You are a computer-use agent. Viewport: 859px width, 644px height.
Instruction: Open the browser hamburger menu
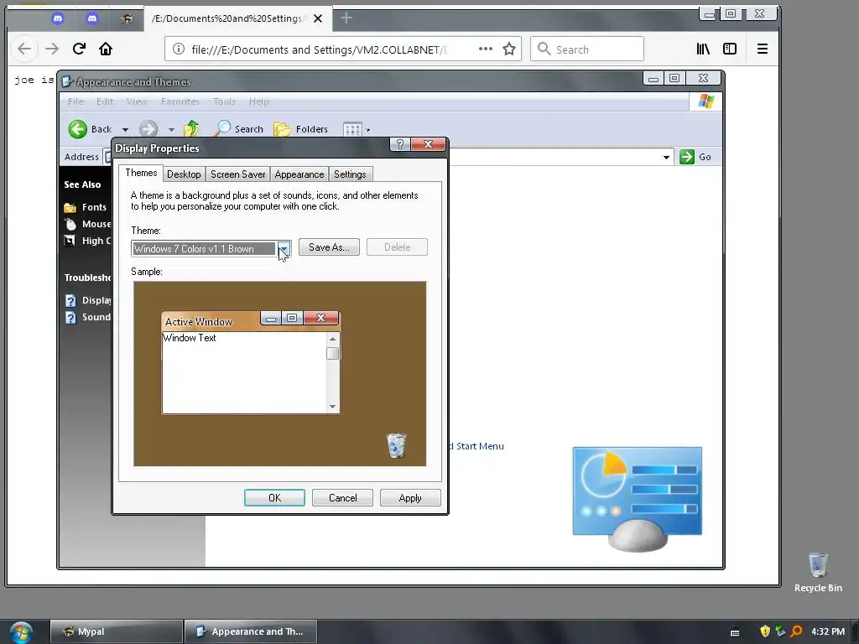pos(762,49)
